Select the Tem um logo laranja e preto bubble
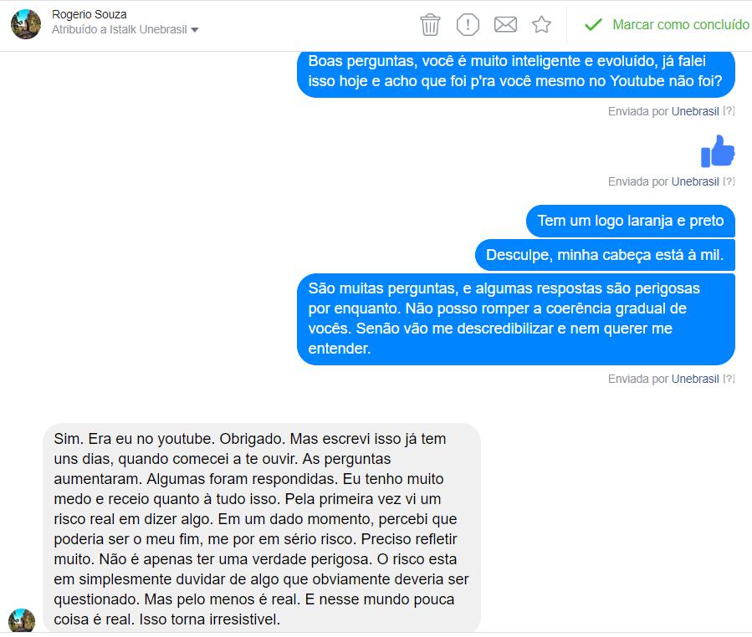The image size is (752, 637). [630, 221]
